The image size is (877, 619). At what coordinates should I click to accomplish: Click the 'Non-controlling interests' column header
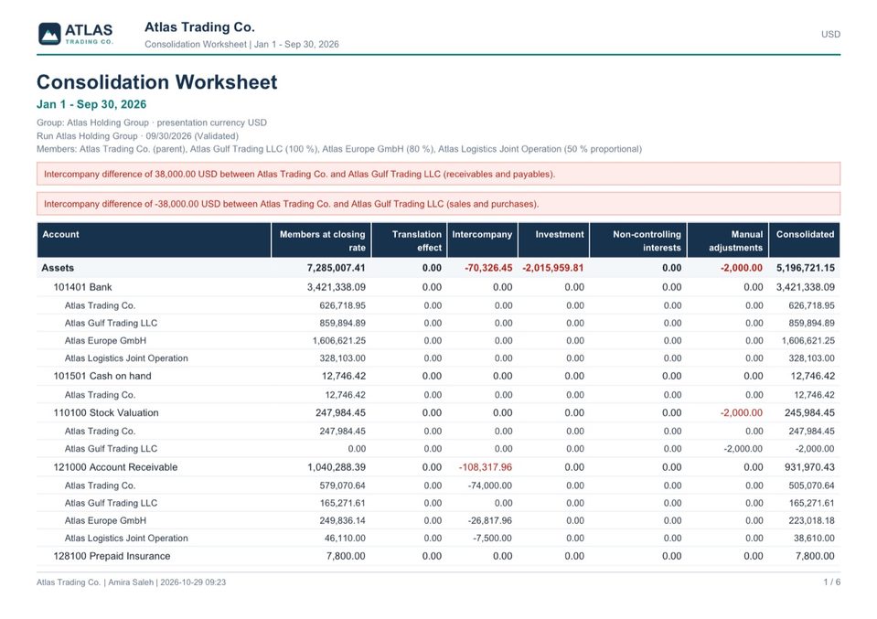638,240
